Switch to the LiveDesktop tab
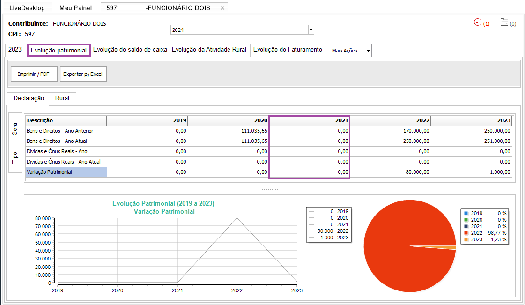Viewport: 525px width, 305px height. [27, 8]
